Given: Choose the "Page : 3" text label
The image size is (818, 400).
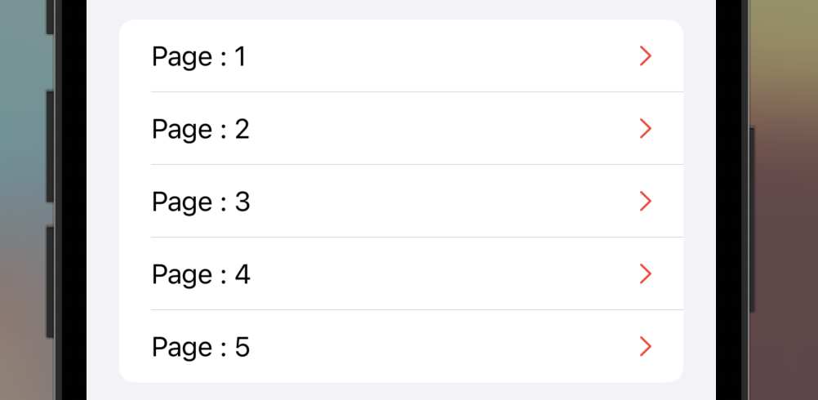Looking at the screenshot, I should click(201, 202).
